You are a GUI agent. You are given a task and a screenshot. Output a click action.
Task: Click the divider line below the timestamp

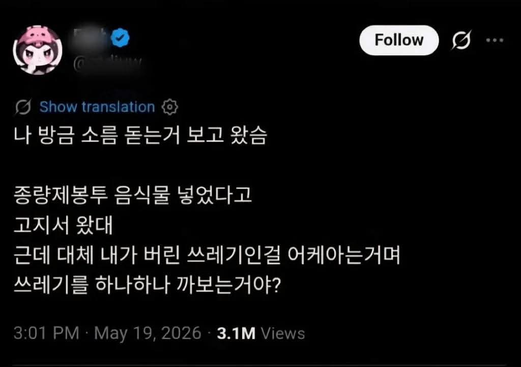tap(260, 365)
